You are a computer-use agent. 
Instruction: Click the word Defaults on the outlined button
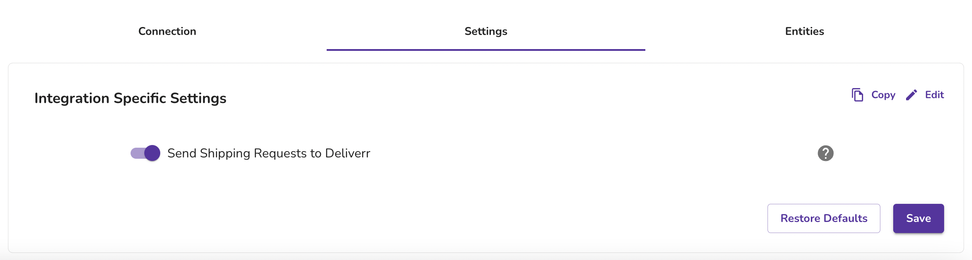point(845,218)
